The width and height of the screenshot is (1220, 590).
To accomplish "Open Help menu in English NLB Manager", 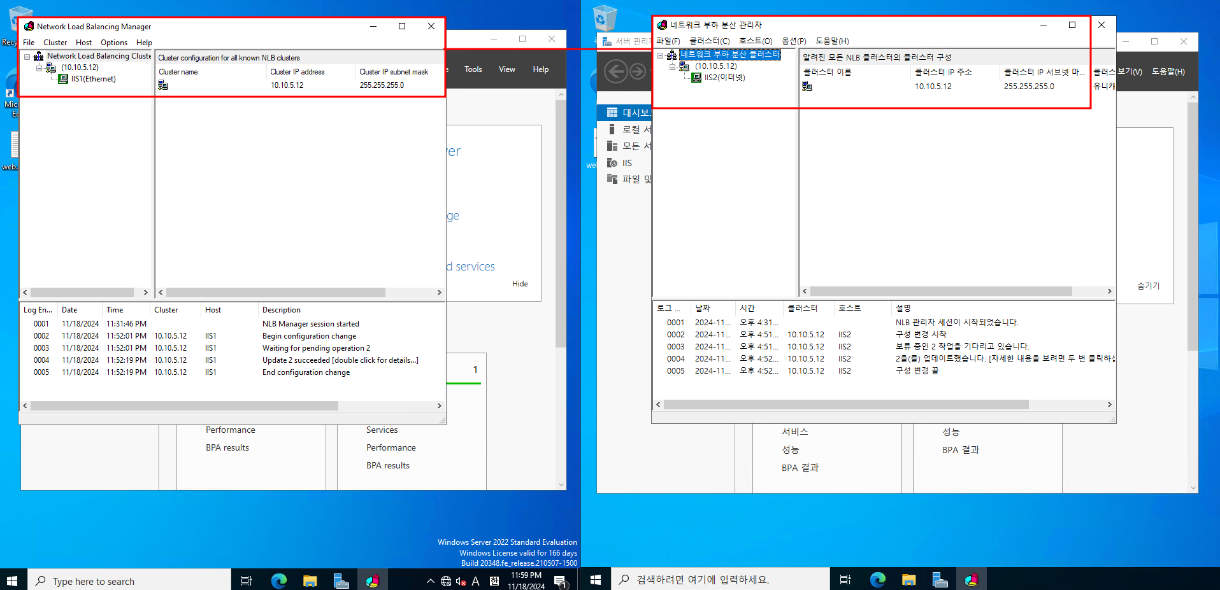I will 144,43.
